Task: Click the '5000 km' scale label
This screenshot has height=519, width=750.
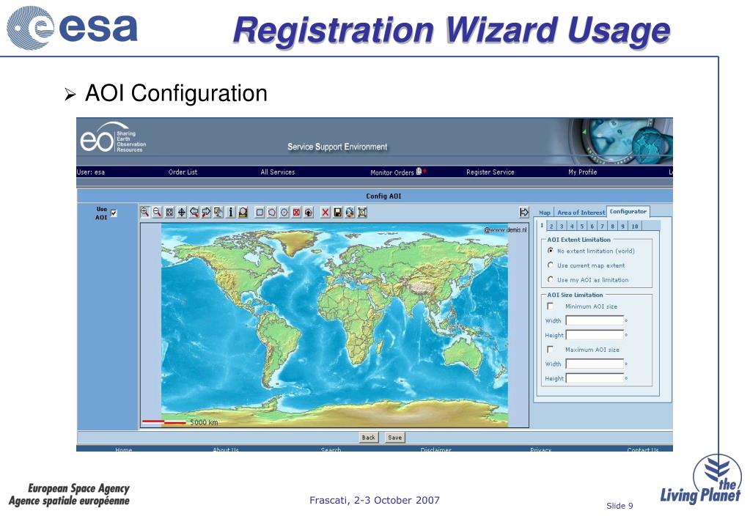Action: click(204, 422)
